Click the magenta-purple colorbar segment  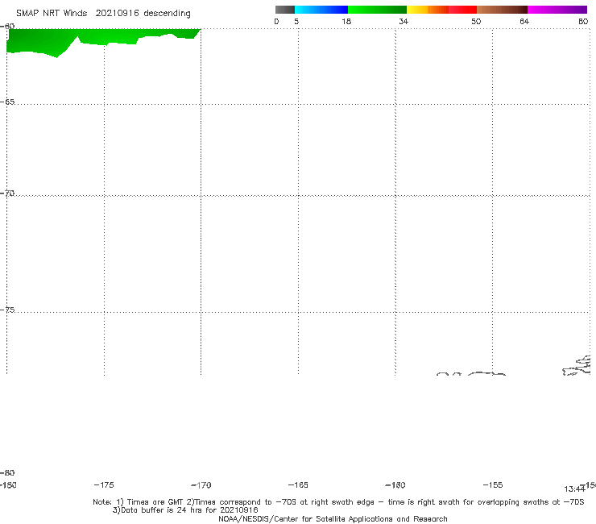coord(557,10)
